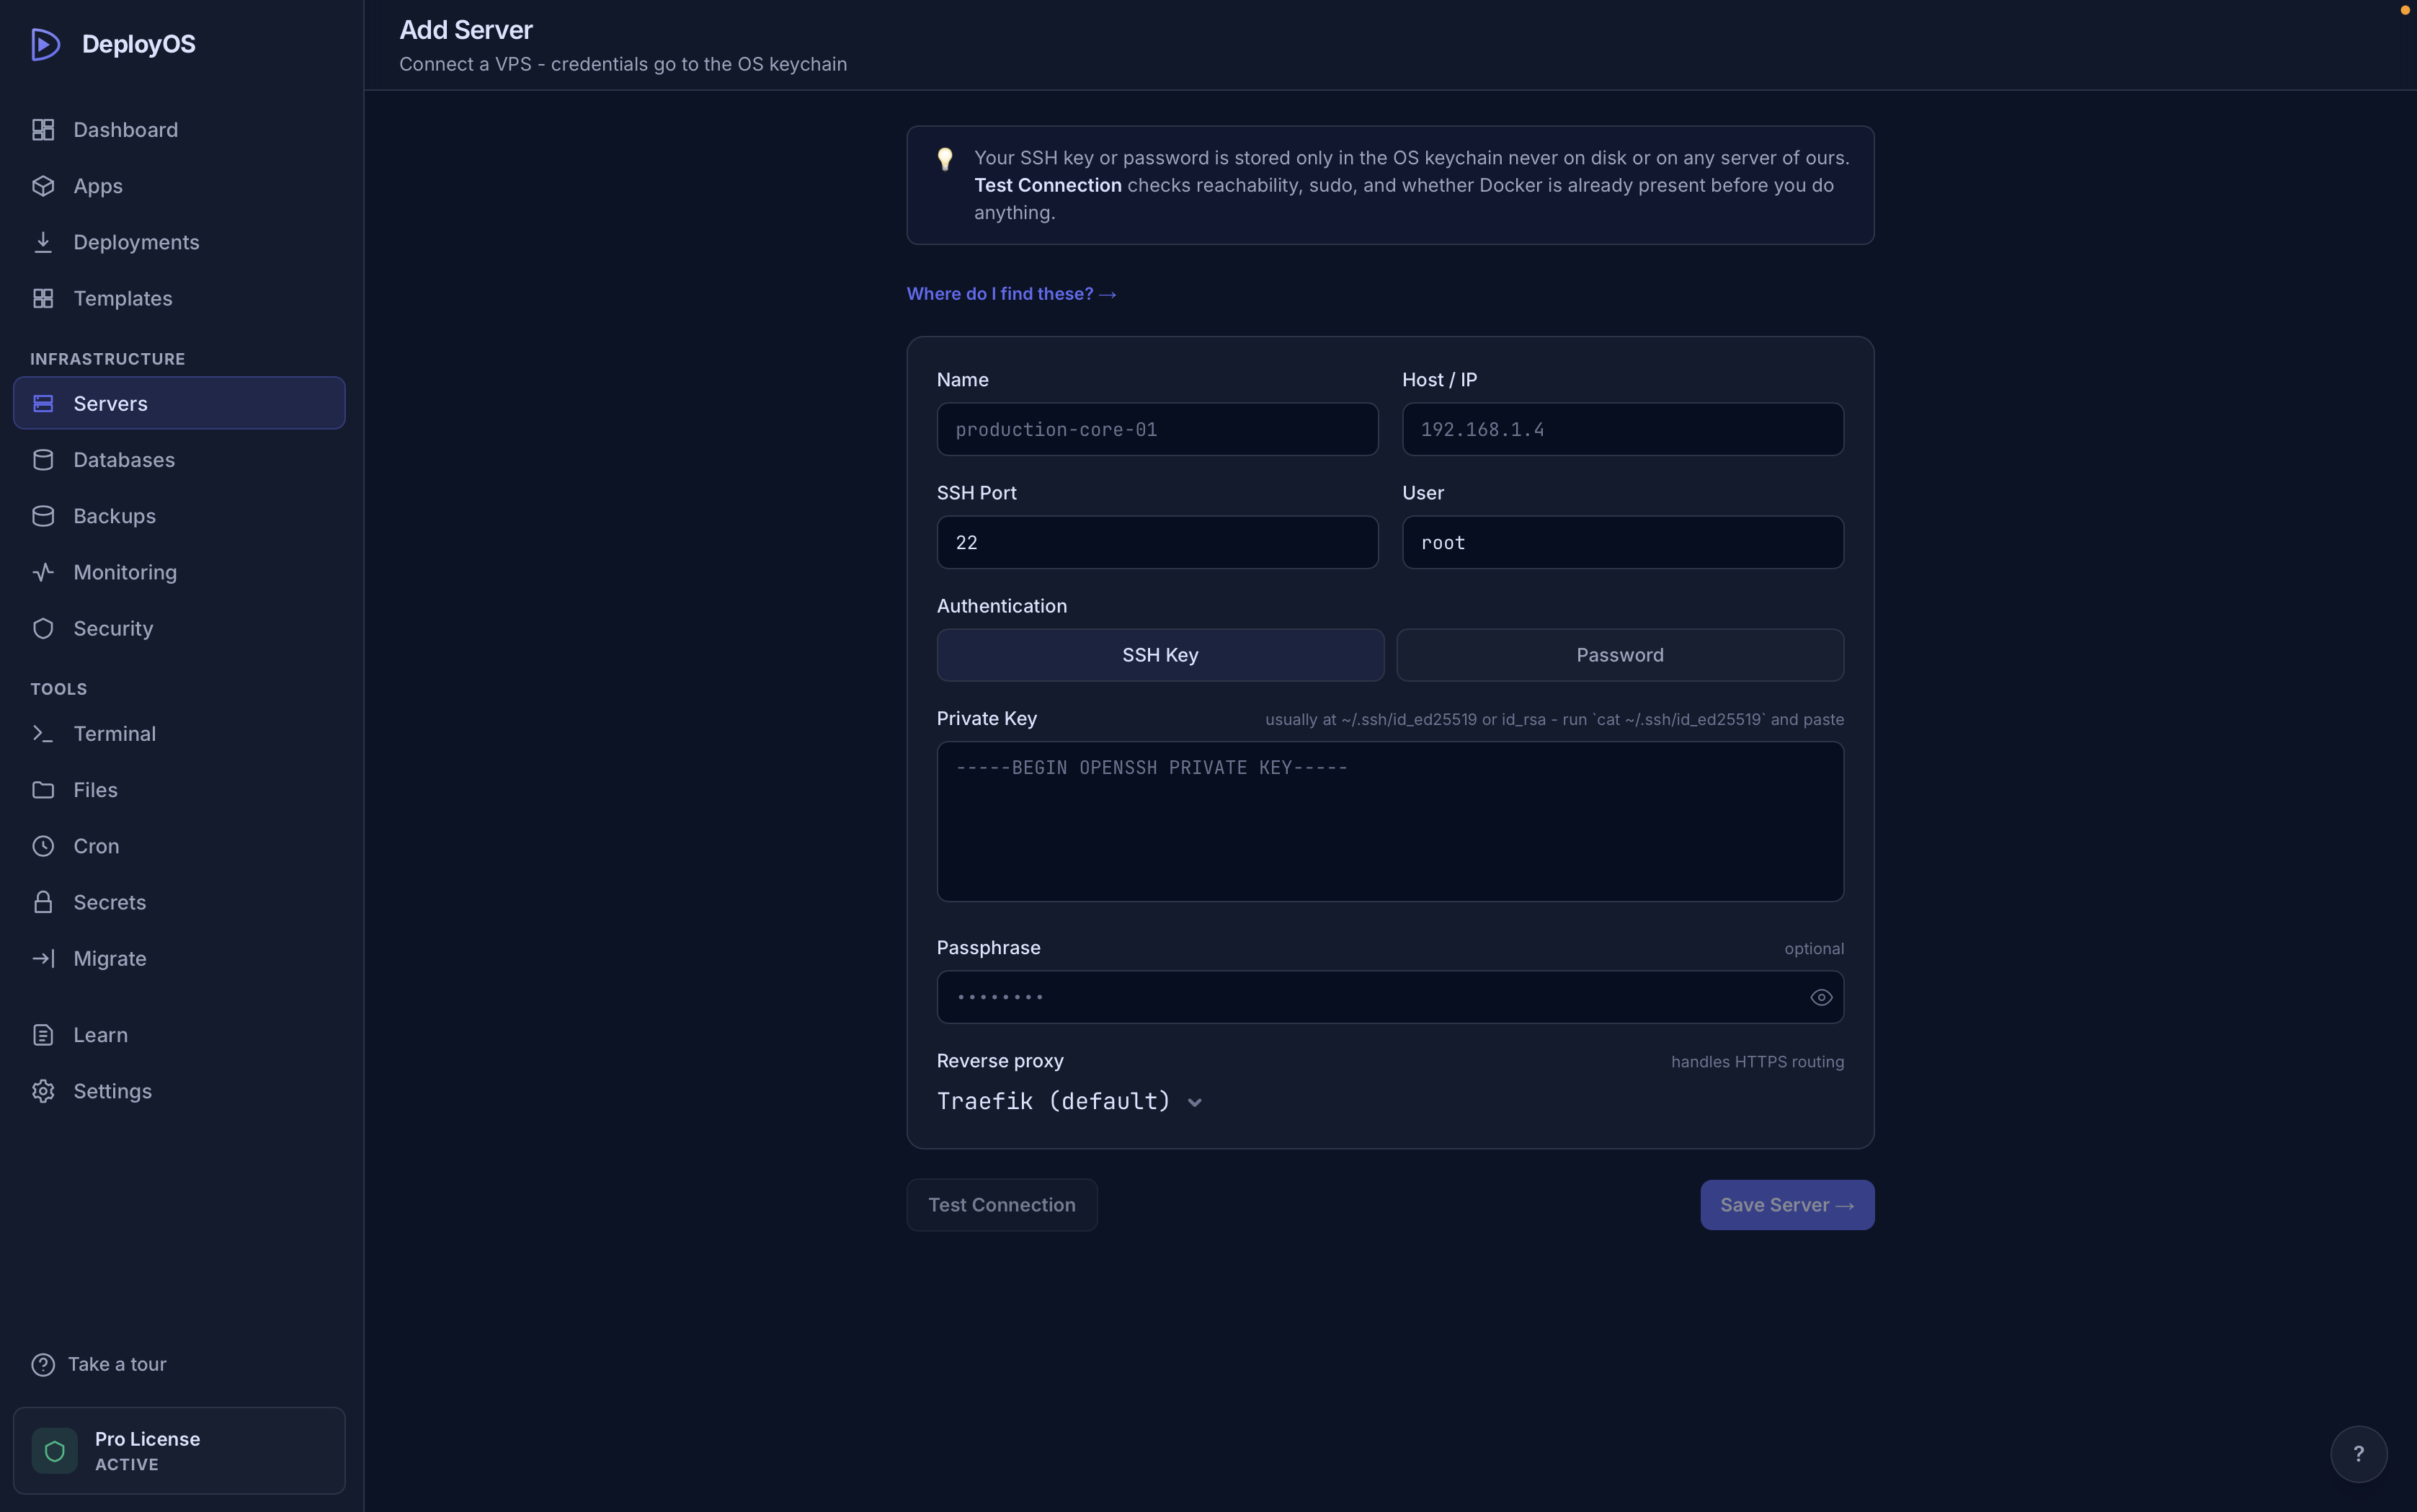Click the Save Server button
Screen dimensions: 2417x1512
(1787, 1205)
